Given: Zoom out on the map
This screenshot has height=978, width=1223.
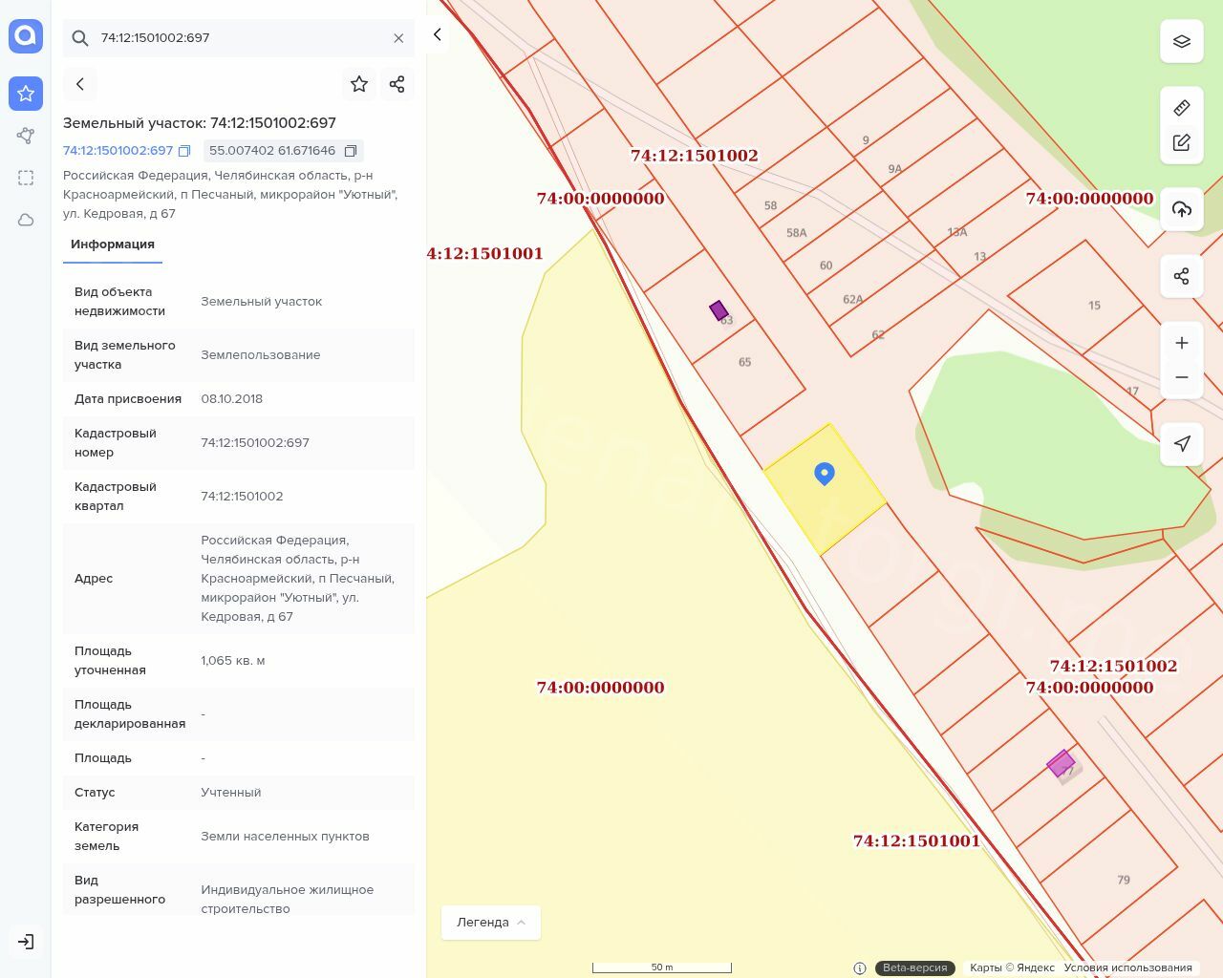Looking at the screenshot, I should pyautogui.click(x=1182, y=377).
